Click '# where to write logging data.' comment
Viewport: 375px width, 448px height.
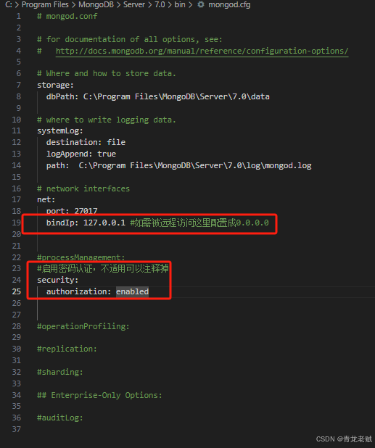(x=107, y=120)
